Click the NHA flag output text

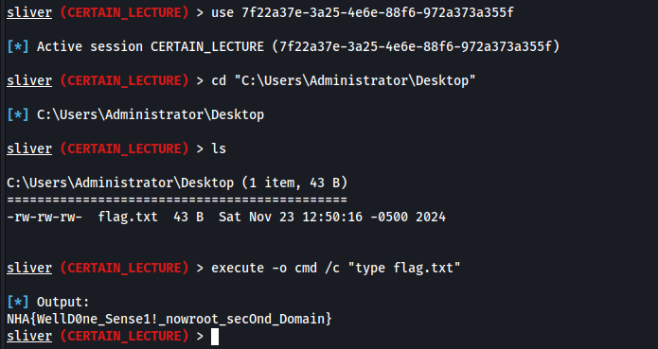169,320
